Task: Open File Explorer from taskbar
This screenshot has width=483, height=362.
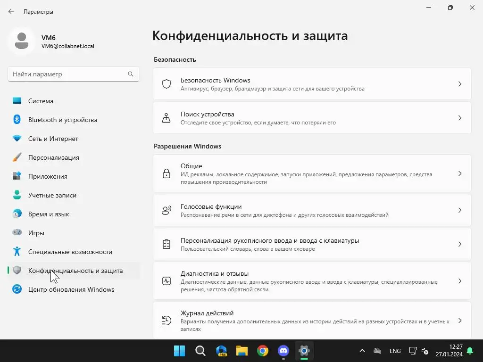Action: pyautogui.click(x=242, y=351)
